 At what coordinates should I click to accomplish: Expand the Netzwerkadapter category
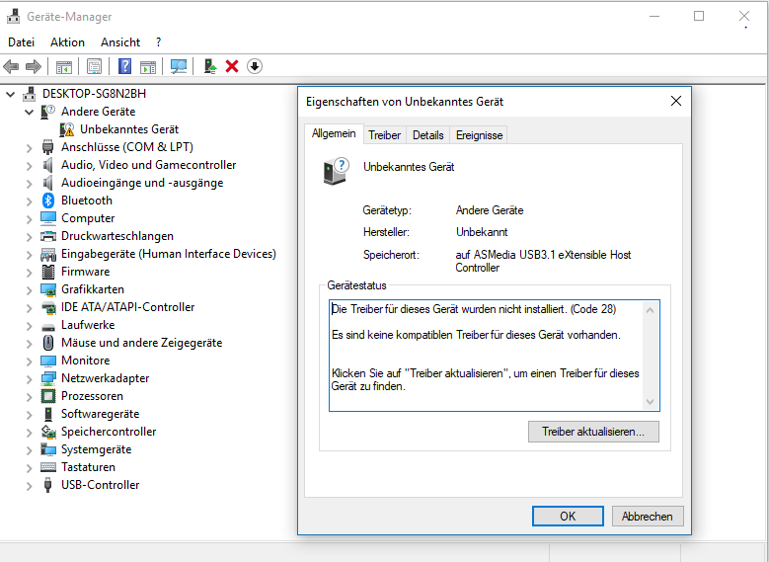29,378
